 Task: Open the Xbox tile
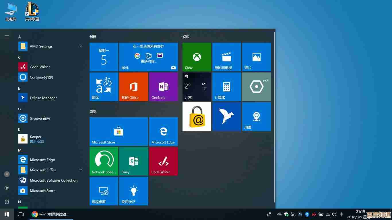(x=197, y=57)
